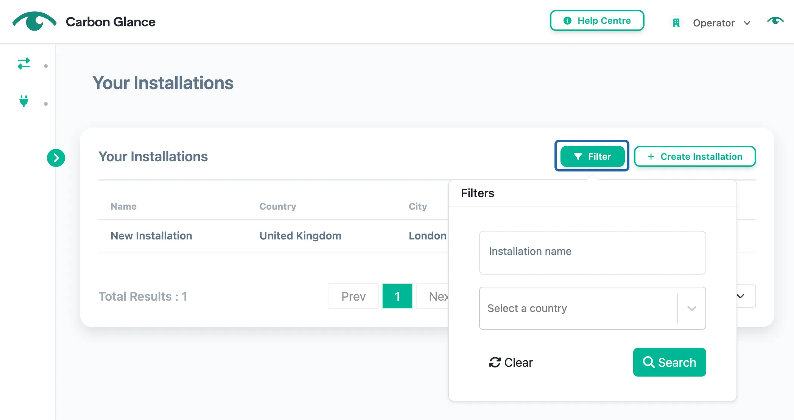Open the Help Centre
Screen dimensions: 794x420
(597, 20)
